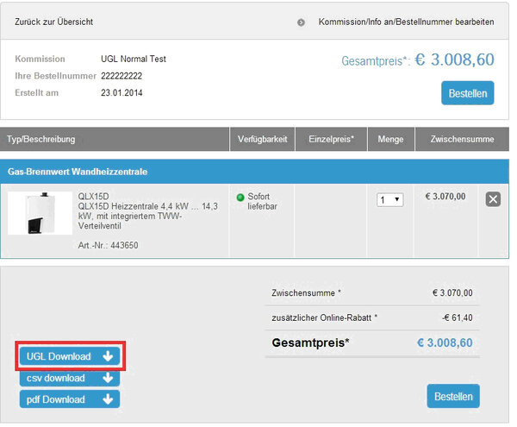The width and height of the screenshot is (517, 427).
Task: Open the QLX15D product thumbnail image
Action: pyautogui.click(x=40, y=213)
